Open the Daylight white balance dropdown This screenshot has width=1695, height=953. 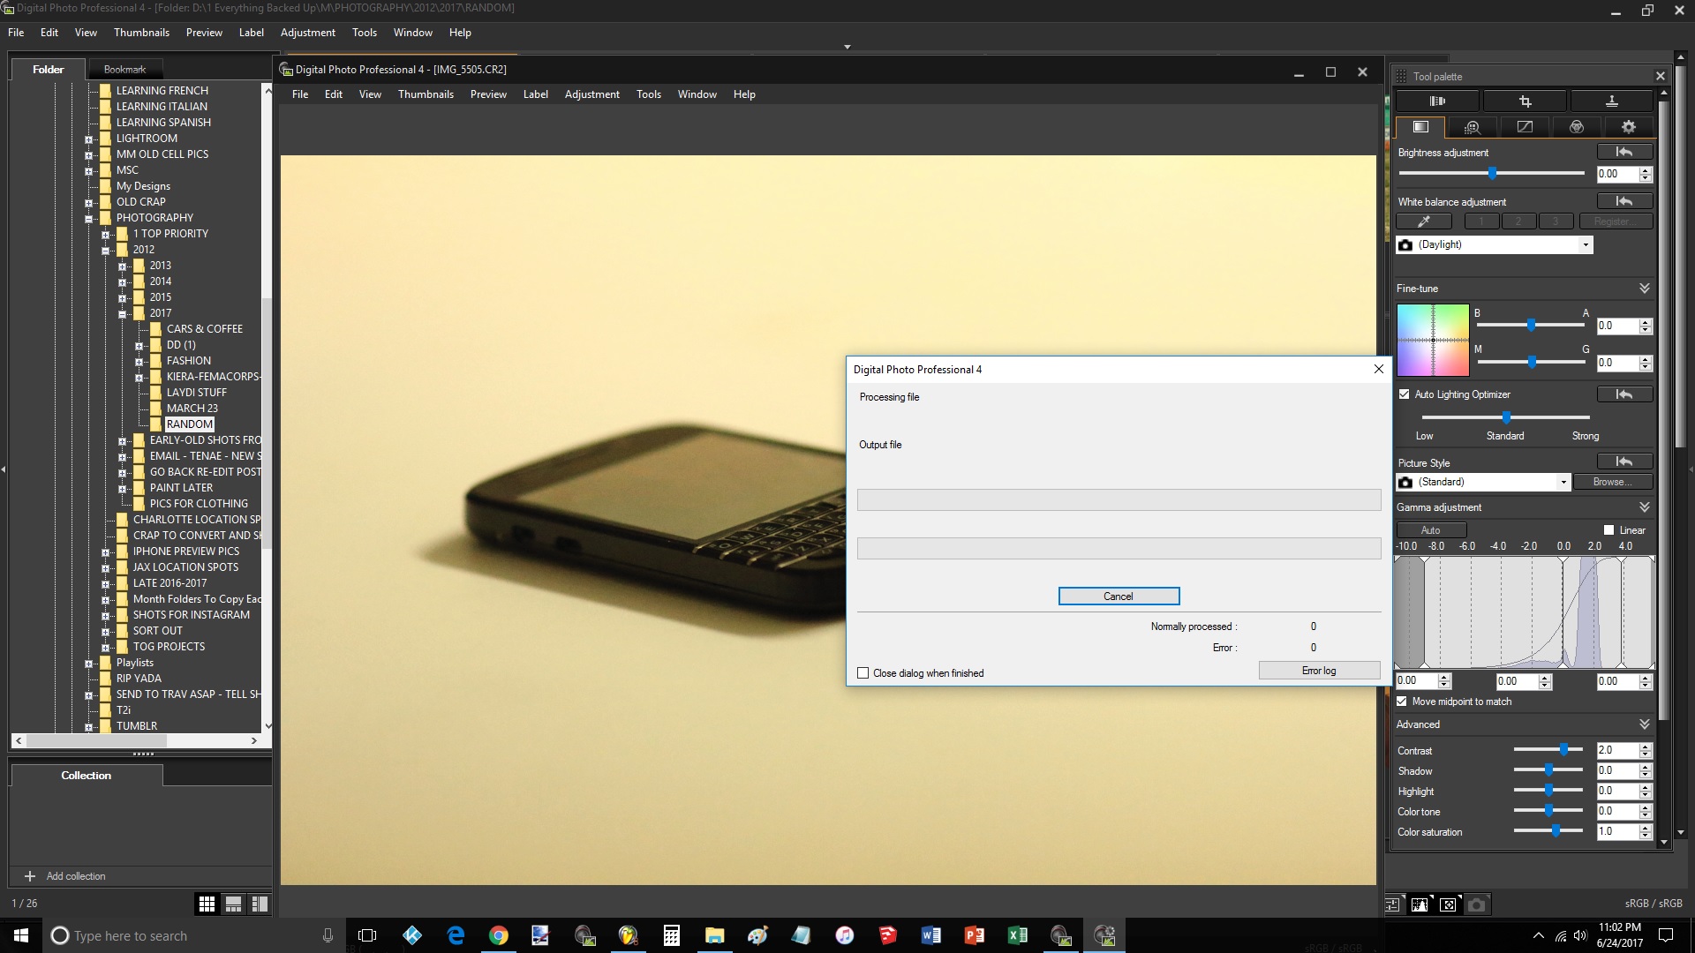point(1586,245)
